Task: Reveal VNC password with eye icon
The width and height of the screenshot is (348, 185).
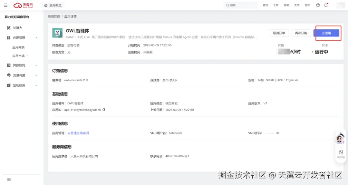Action: [277, 133]
